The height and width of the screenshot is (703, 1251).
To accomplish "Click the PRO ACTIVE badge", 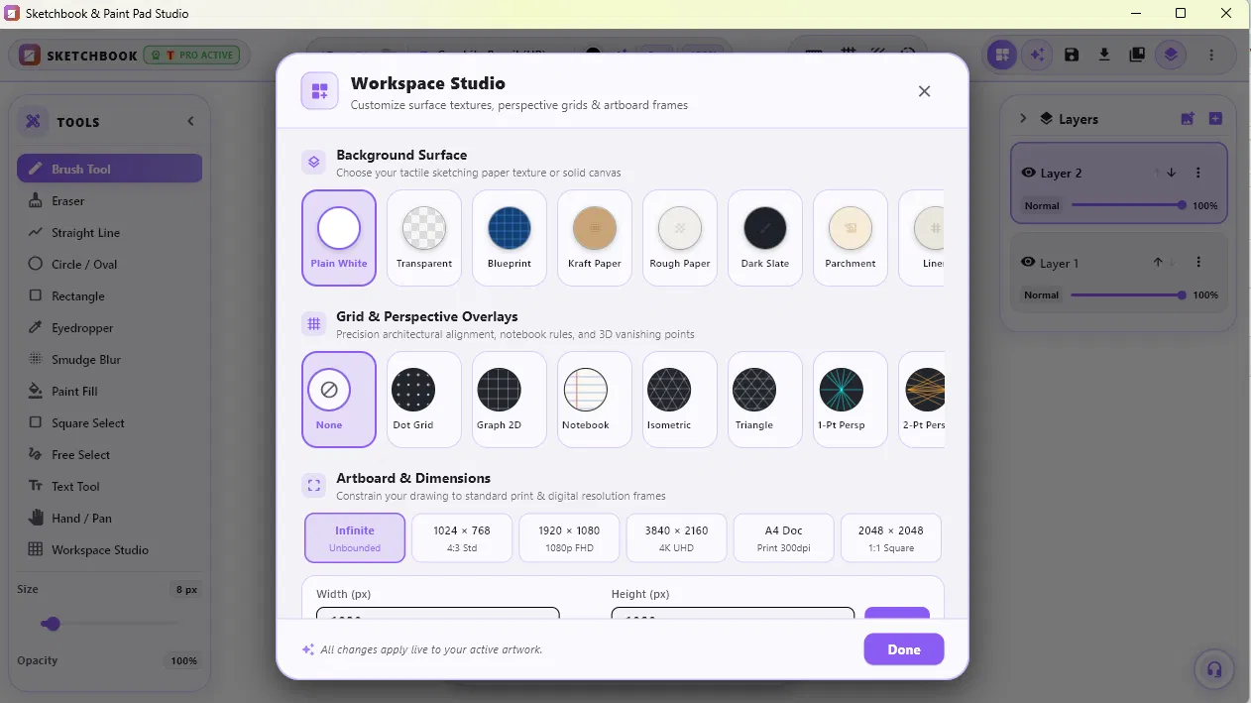I will (x=192, y=56).
